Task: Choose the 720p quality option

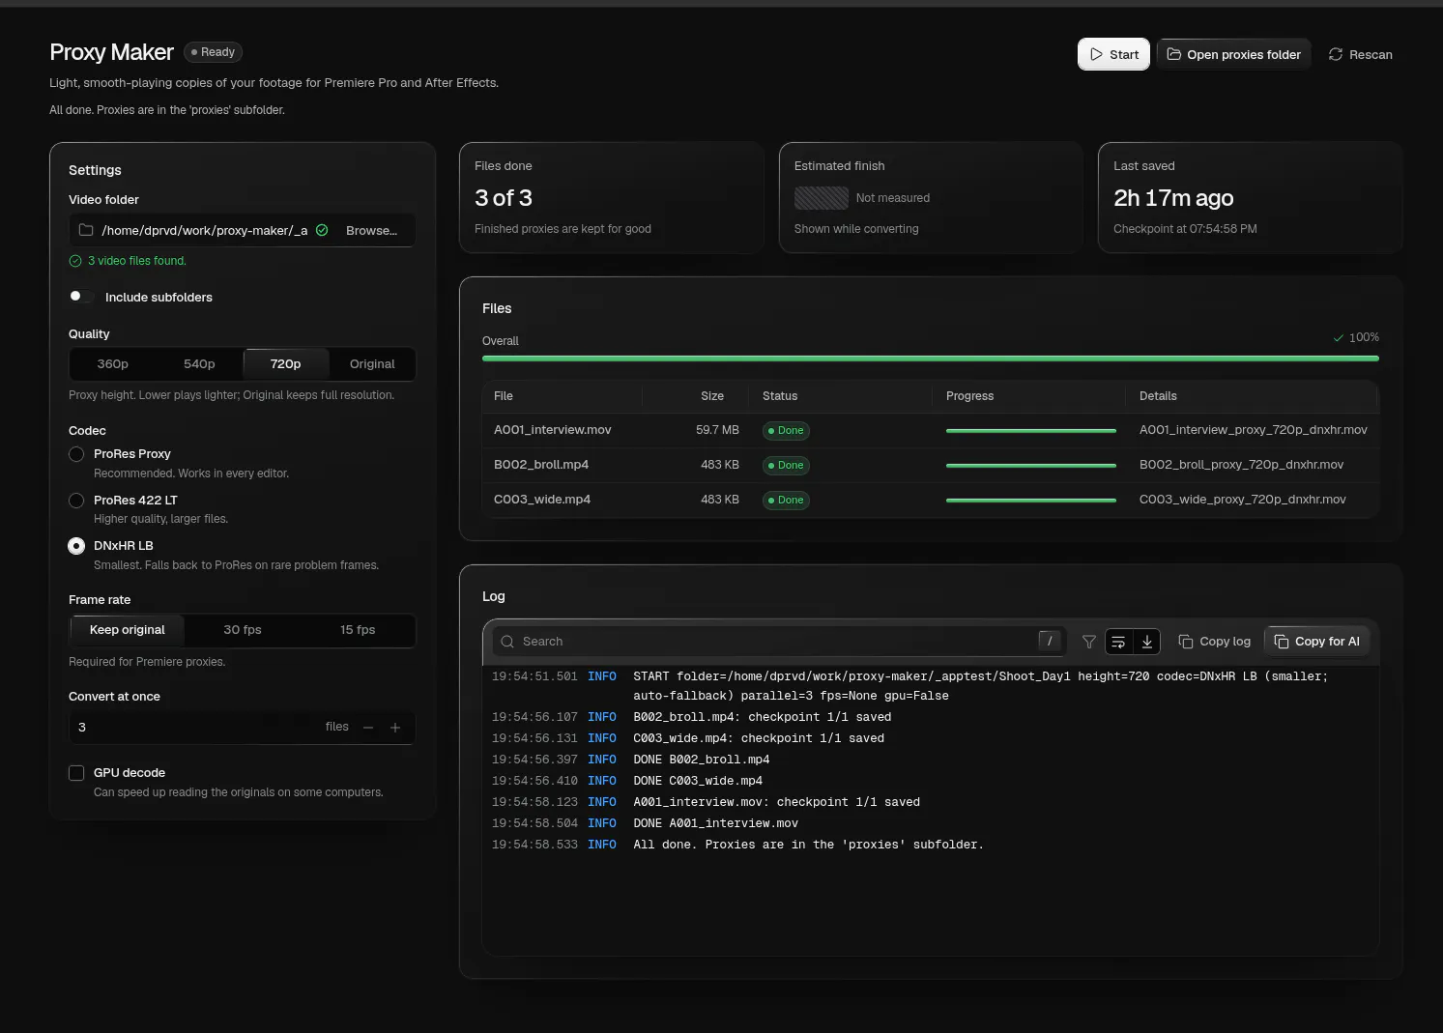Action: point(285,364)
